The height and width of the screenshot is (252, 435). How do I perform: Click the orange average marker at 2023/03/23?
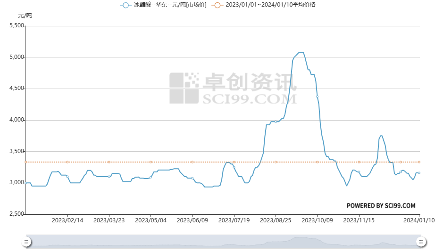pyautogui.click(x=109, y=162)
